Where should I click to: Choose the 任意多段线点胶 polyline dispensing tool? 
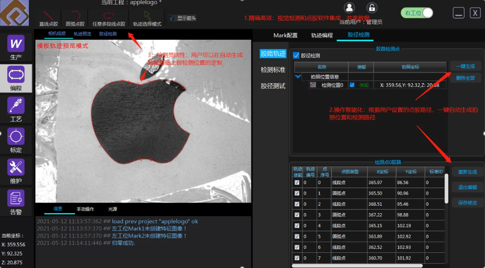(109, 18)
